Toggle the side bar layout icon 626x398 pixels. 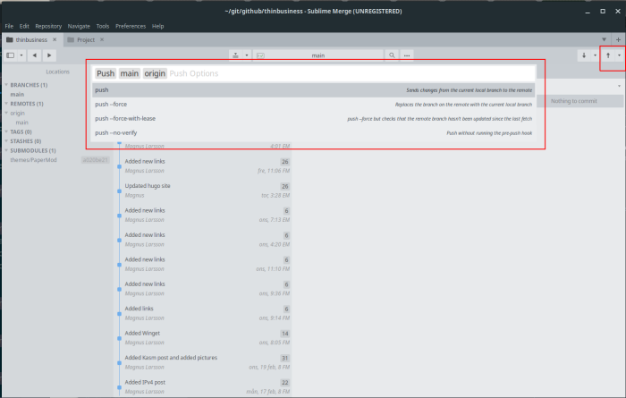[11, 55]
